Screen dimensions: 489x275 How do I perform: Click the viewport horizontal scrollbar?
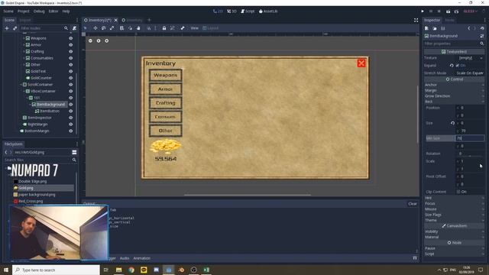pyautogui.click(x=248, y=195)
